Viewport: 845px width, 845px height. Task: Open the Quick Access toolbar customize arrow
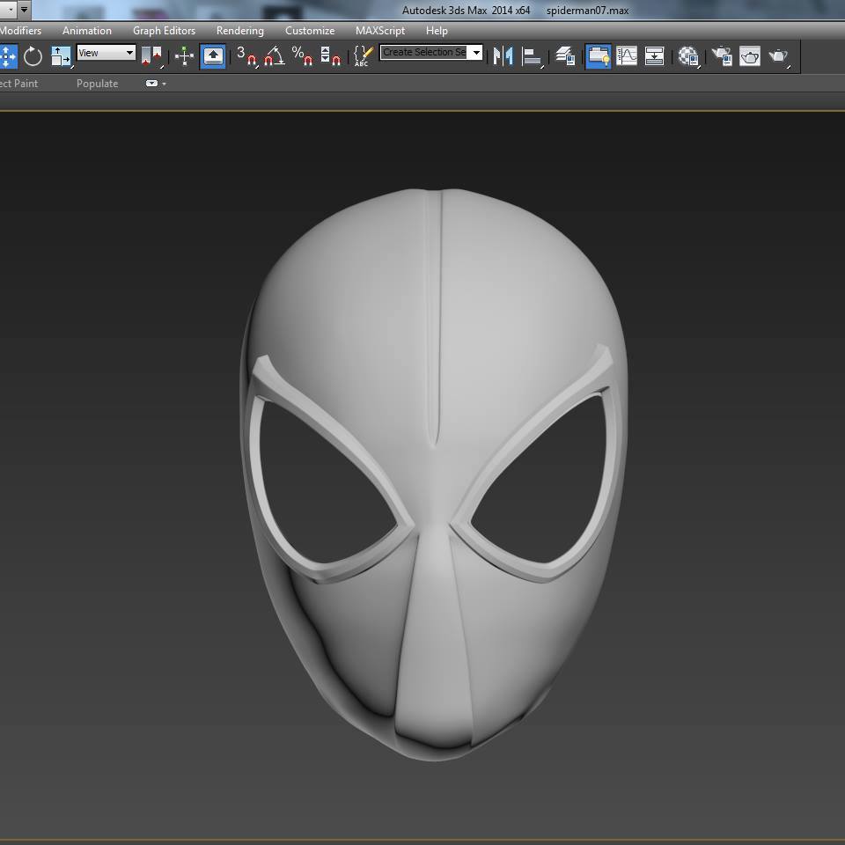click(25, 10)
